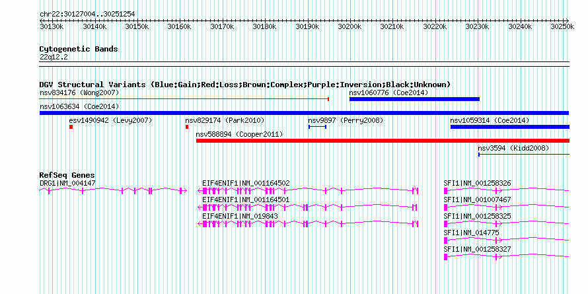Click the nsv1059314 (Coe2014) blue gain bar
The width and height of the screenshot is (588, 294).
point(510,127)
